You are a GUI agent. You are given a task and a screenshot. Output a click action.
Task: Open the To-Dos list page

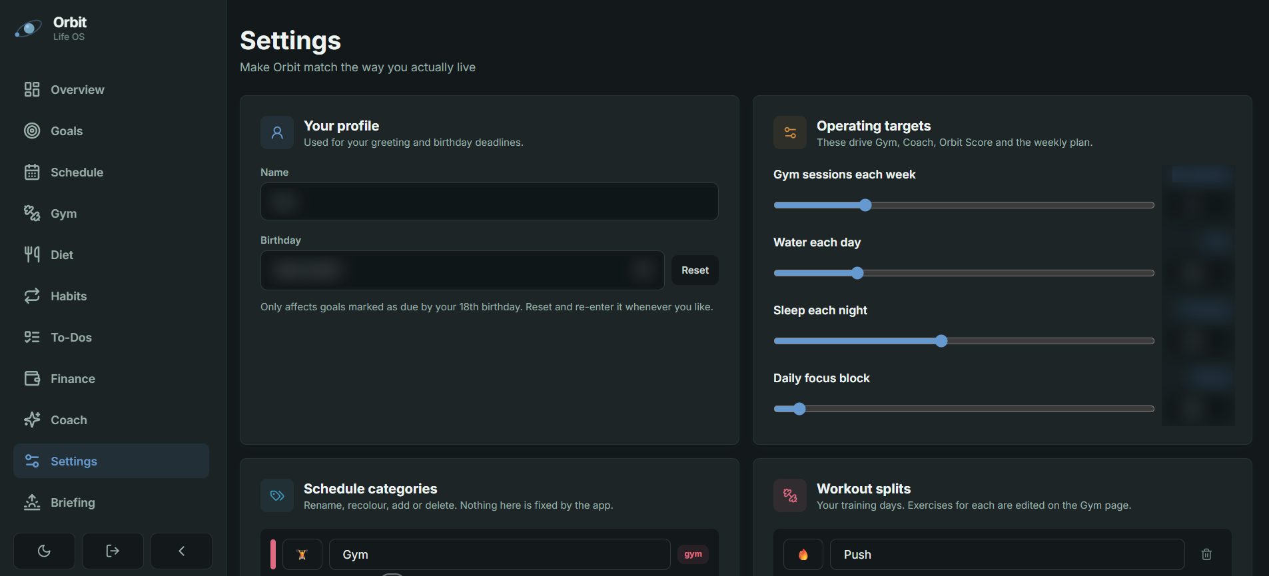click(111, 338)
